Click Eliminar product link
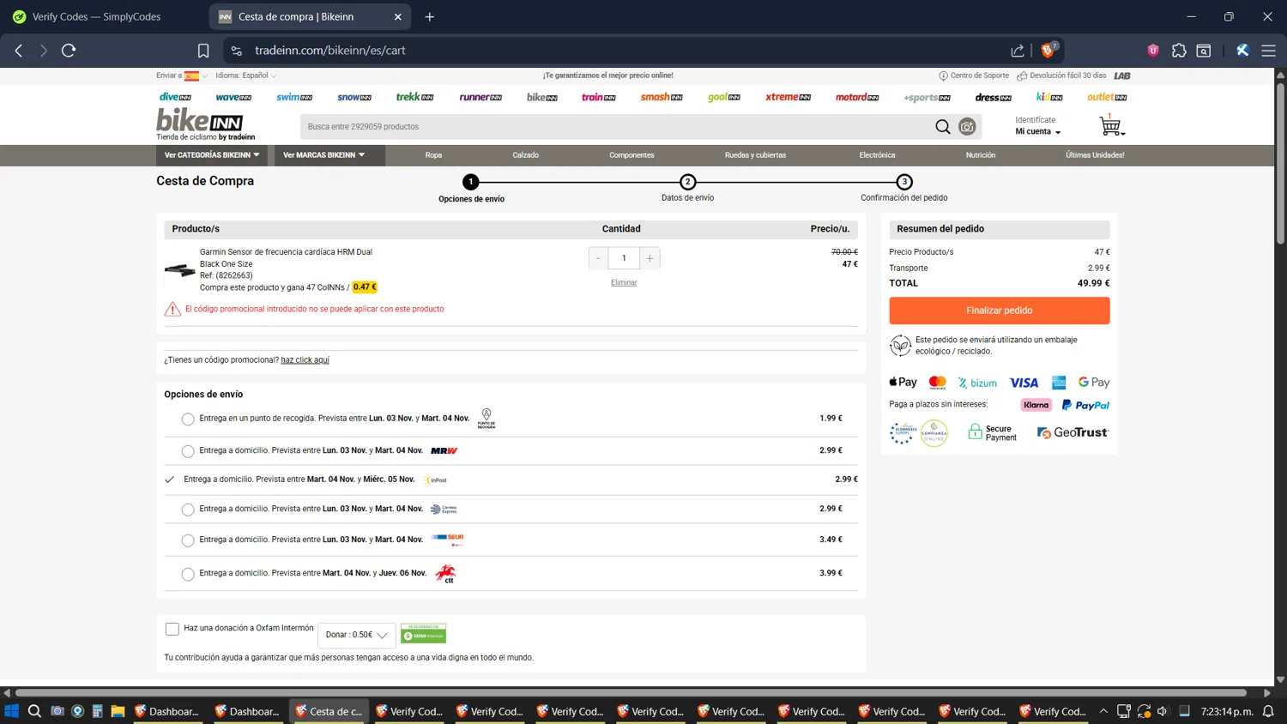Image resolution: width=1287 pixels, height=724 pixels. pos(624,282)
